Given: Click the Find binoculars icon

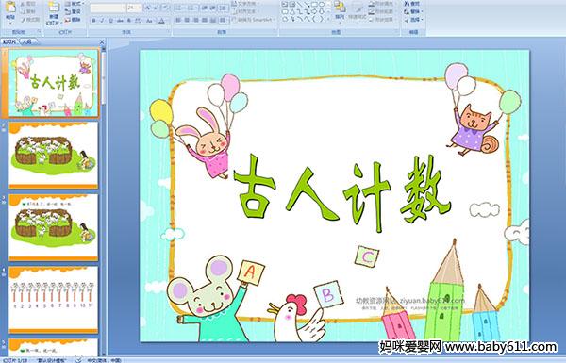Looking at the screenshot, I should (x=407, y=4).
